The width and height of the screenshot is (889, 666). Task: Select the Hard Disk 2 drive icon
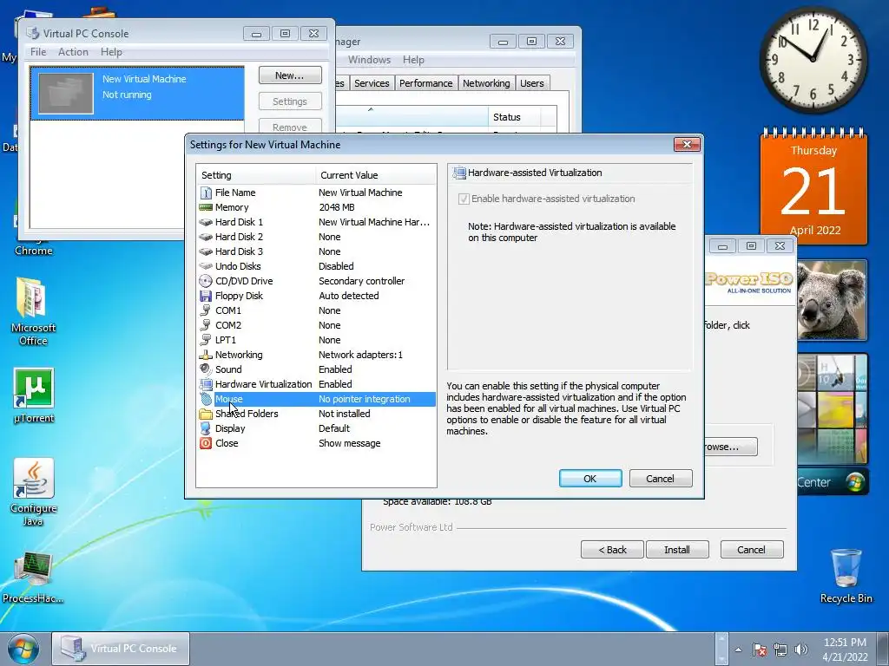tap(206, 237)
